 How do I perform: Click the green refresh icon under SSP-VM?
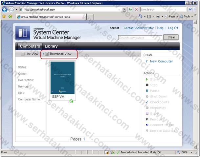click(x=71, y=101)
